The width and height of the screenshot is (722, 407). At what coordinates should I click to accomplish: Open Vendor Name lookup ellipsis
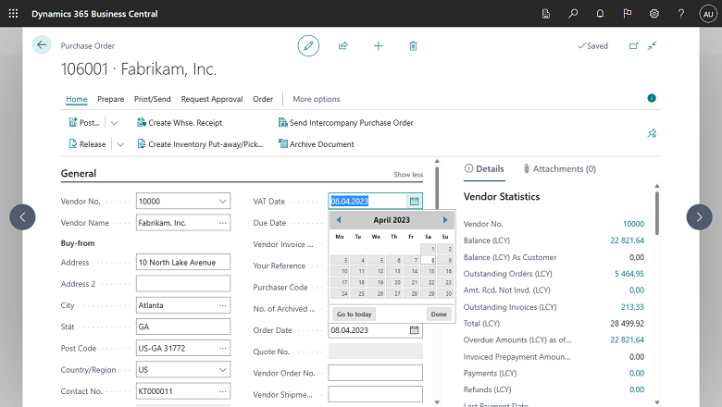pos(222,223)
